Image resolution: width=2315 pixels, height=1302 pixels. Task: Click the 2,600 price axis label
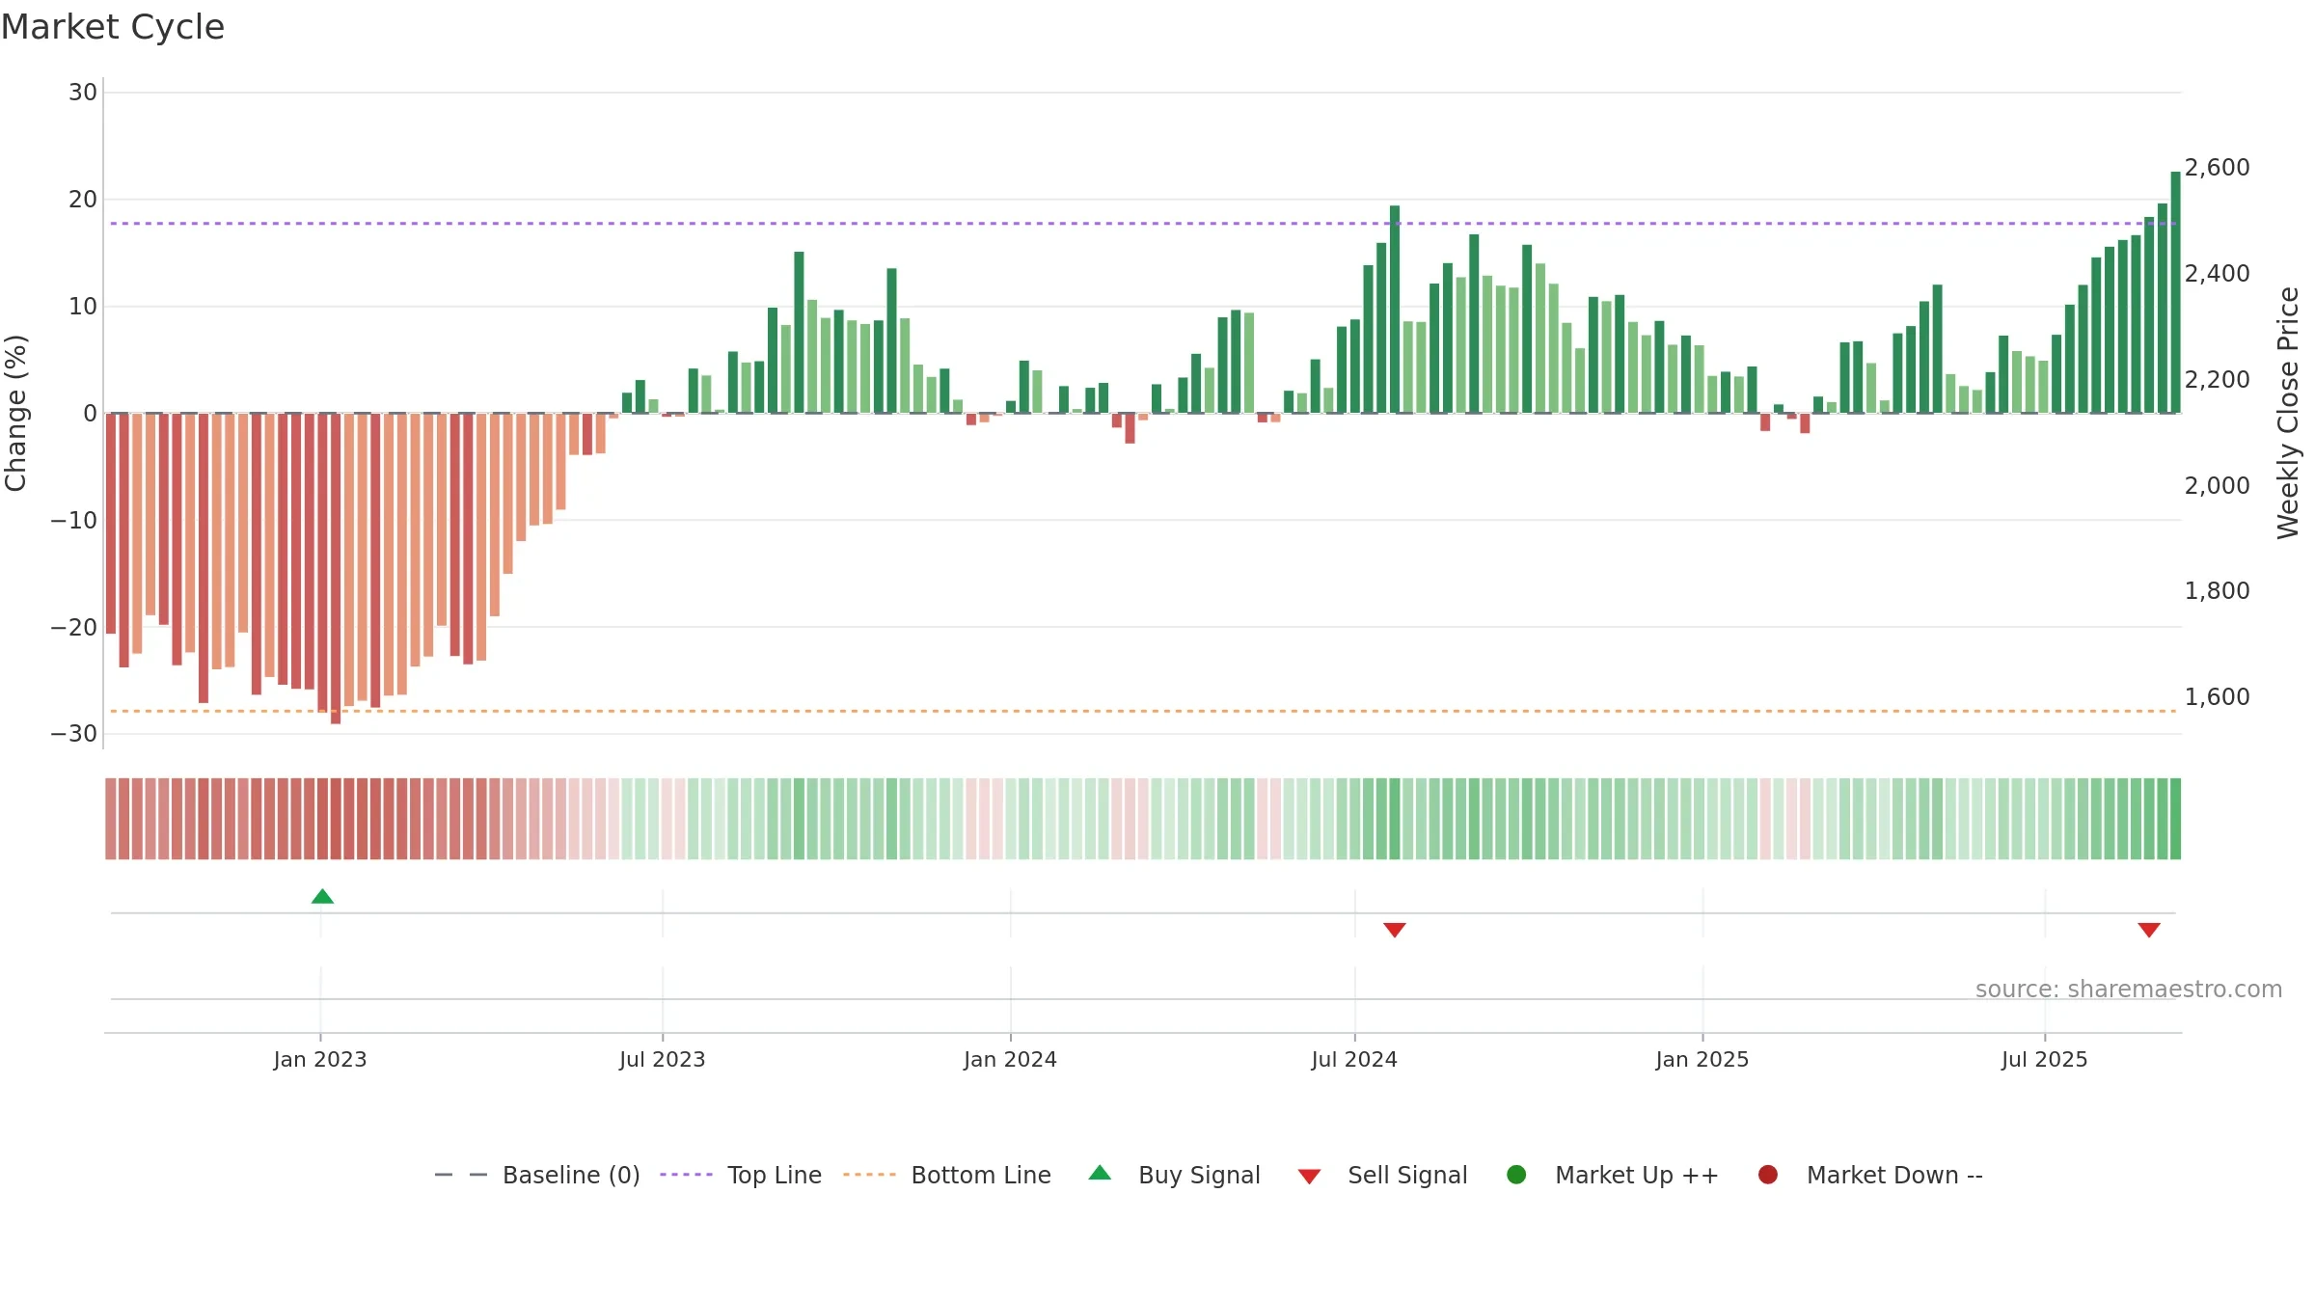[2217, 168]
